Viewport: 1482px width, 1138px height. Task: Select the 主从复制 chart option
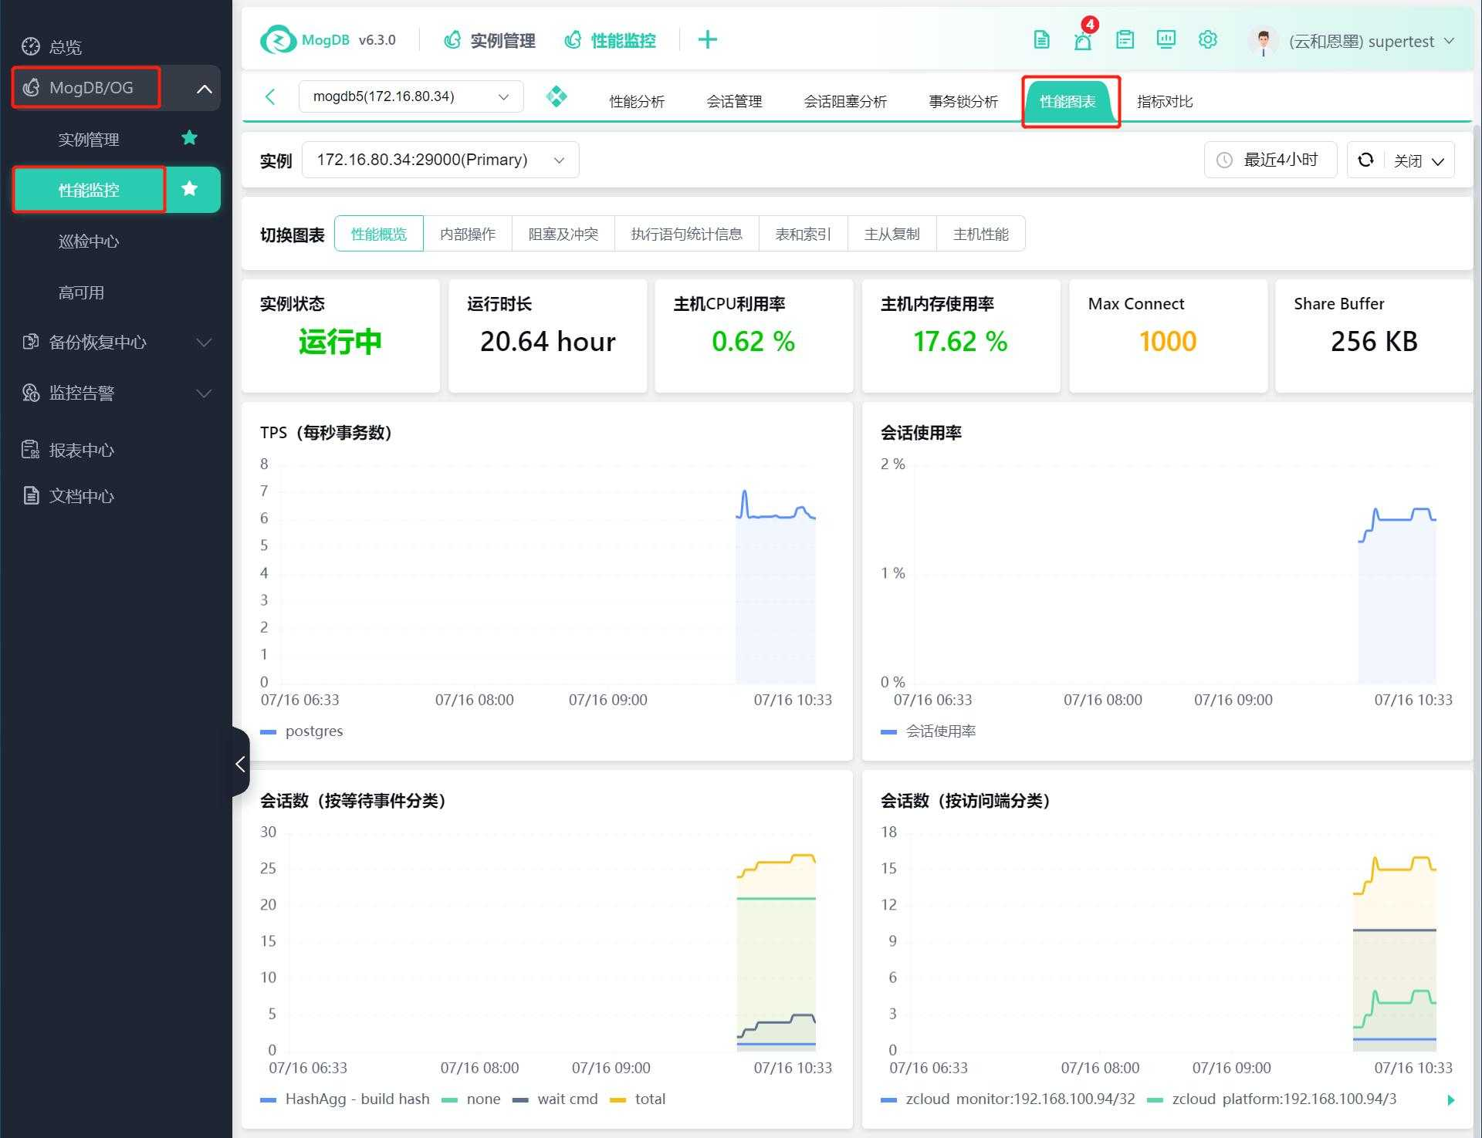892,234
